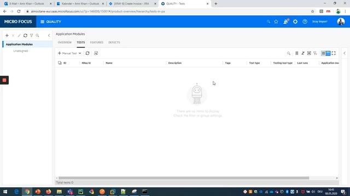Click the horizontal scrollbar of the grid

[x=184, y=178]
